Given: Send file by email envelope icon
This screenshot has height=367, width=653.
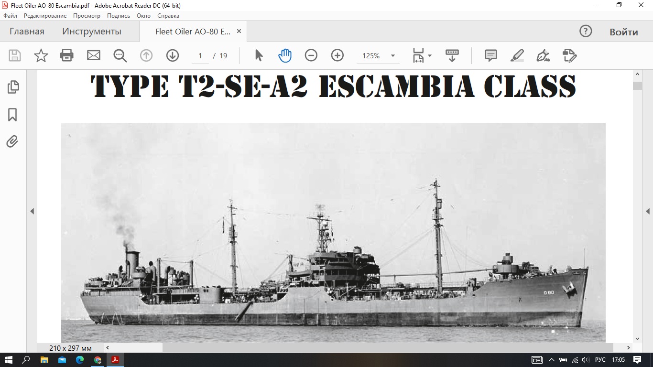Looking at the screenshot, I should (94, 55).
